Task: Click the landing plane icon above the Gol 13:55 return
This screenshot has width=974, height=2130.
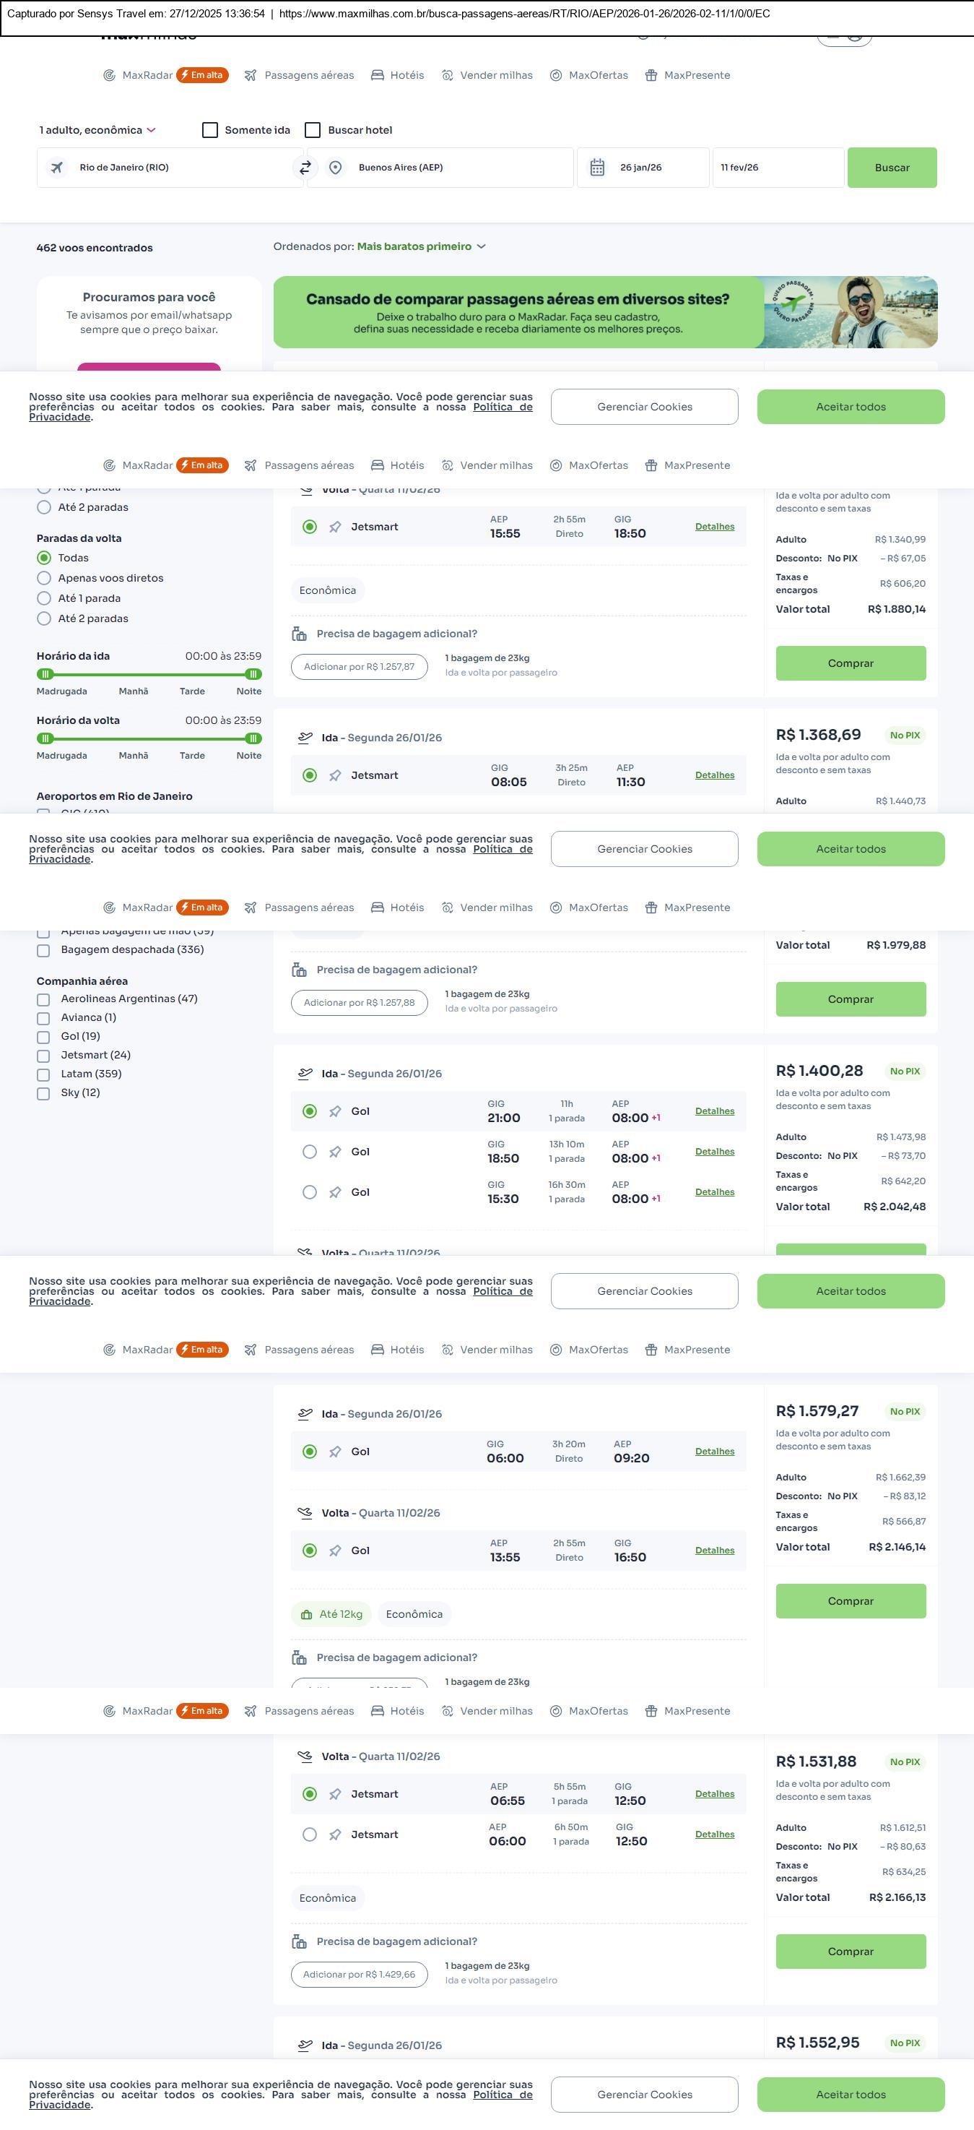Action: pos(305,1512)
